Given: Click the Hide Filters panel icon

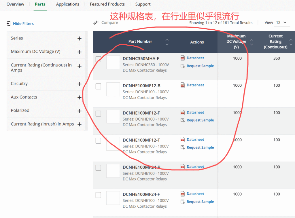Looking at the screenshot, I should (x=8, y=24).
